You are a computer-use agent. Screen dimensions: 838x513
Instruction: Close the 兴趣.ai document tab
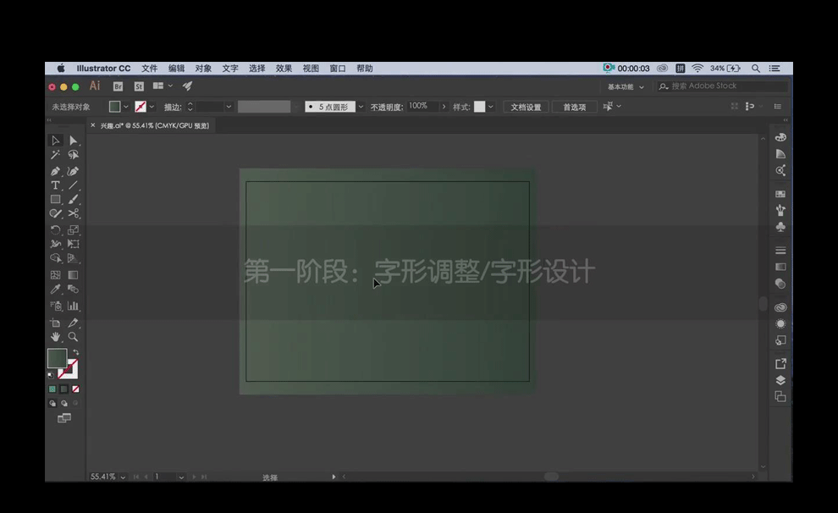click(x=92, y=125)
